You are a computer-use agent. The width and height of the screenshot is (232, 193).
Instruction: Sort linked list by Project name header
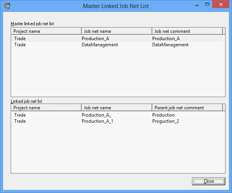(46, 108)
